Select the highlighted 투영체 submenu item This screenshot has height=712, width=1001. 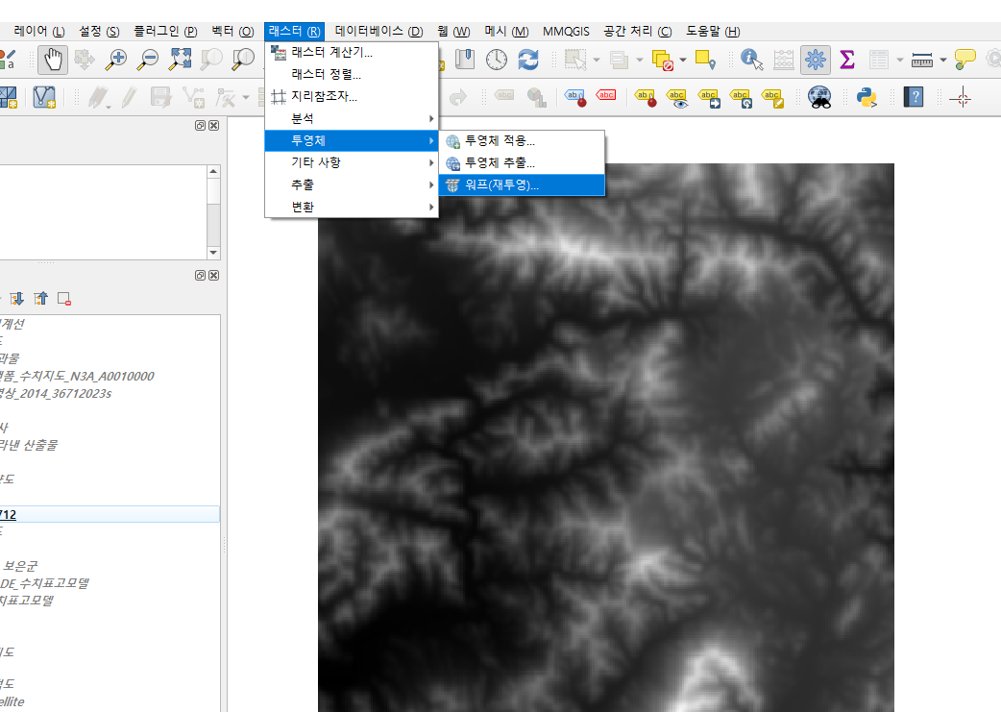click(x=352, y=140)
